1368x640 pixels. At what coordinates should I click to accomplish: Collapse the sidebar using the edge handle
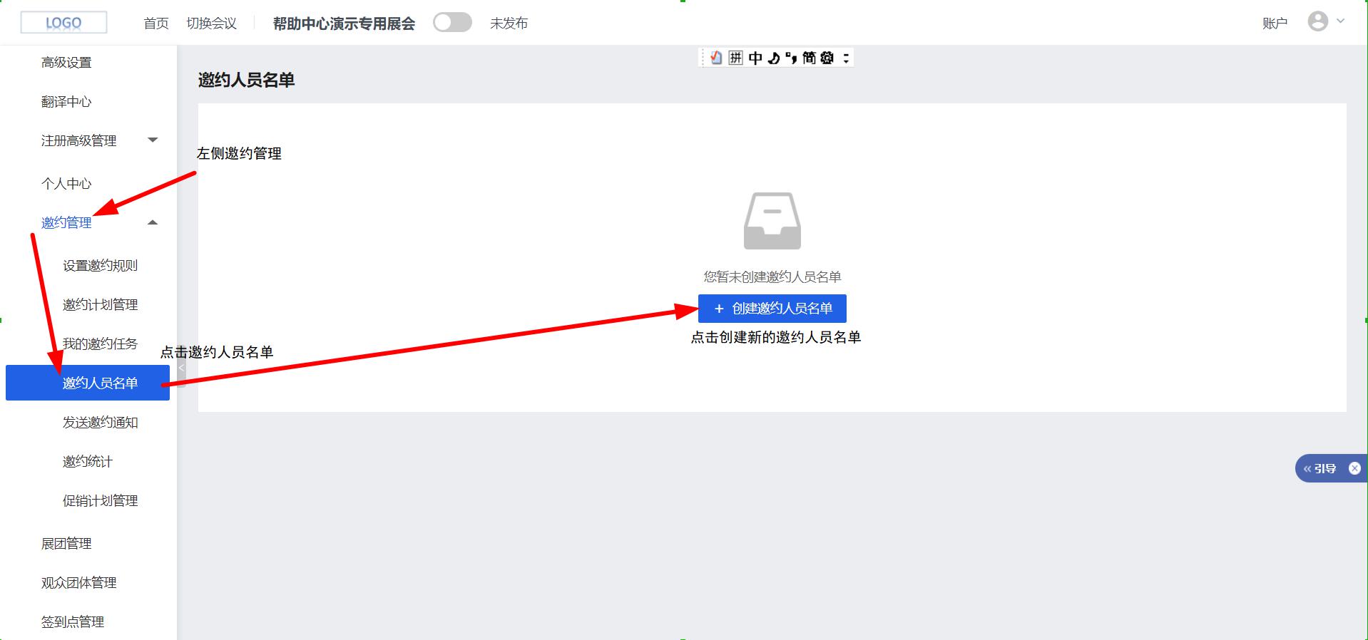[x=181, y=368]
